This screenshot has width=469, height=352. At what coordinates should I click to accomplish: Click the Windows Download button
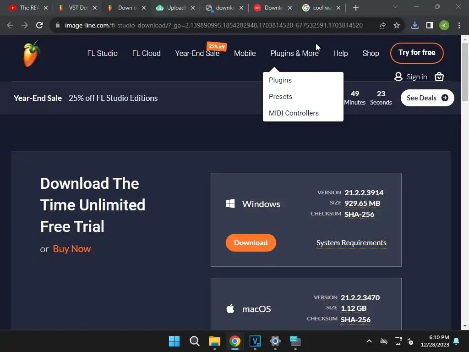(x=251, y=243)
